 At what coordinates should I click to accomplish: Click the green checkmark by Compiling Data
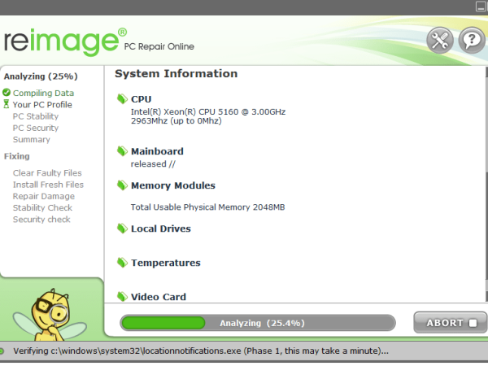click(x=7, y=93)
